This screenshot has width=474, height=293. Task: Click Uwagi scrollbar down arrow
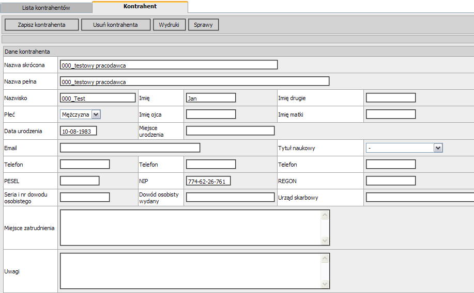(325, 284)
